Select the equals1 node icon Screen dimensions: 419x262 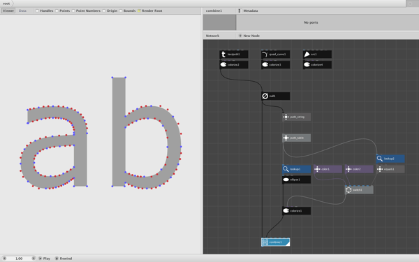click(x=380, y=169)
